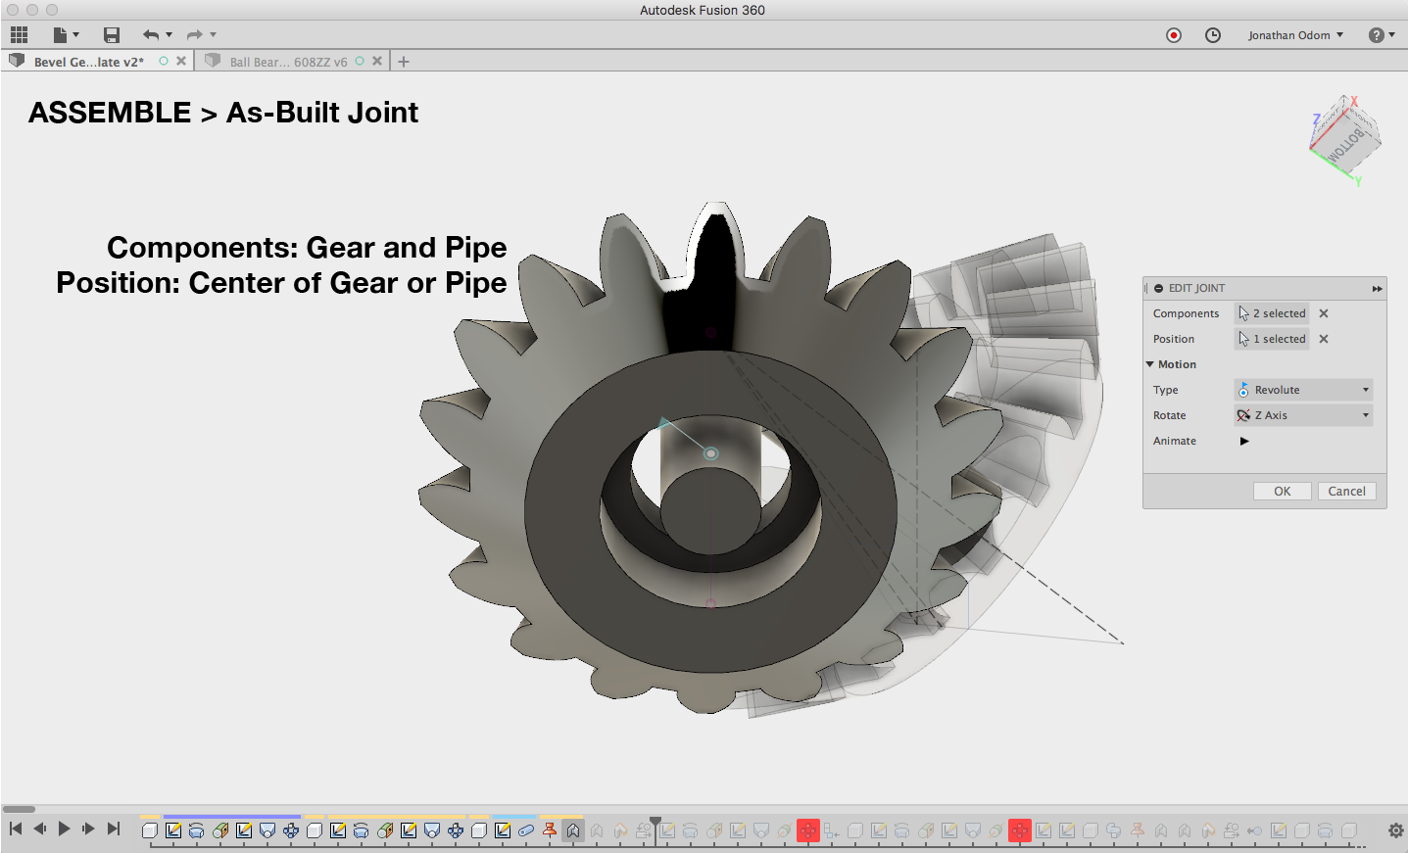Redo the last undone action
Image resolution: width=1408 pixels, height=853 pixels.
(194, 35)
